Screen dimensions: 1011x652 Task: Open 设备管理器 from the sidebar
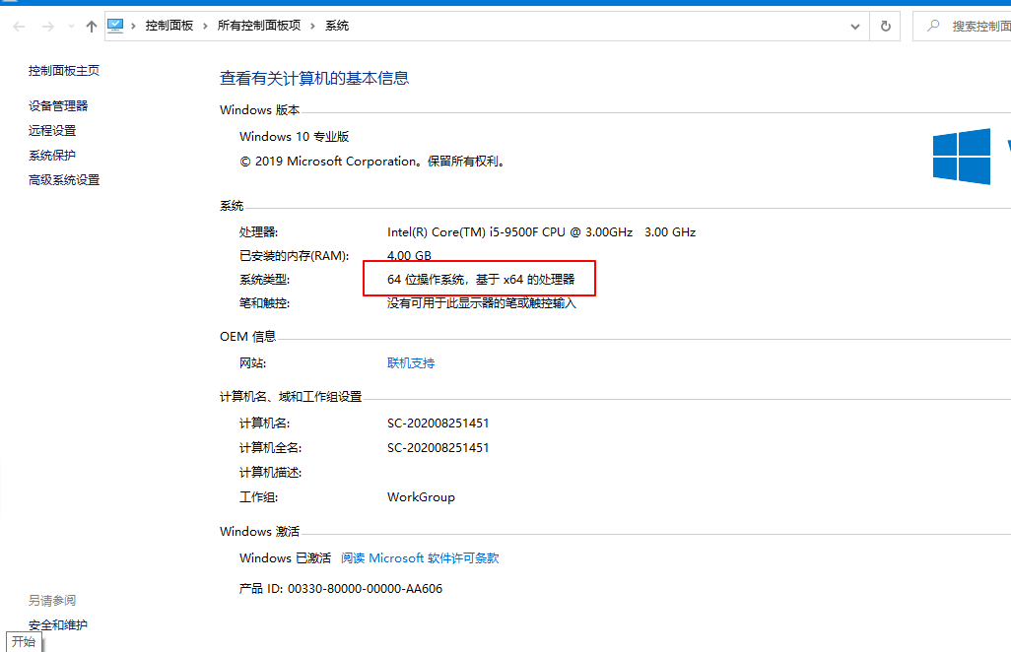coord(58,106)
